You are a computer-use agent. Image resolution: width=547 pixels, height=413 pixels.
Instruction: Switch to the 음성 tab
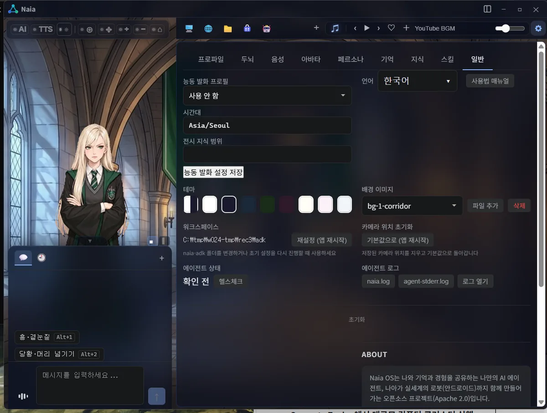click(278, 59)
